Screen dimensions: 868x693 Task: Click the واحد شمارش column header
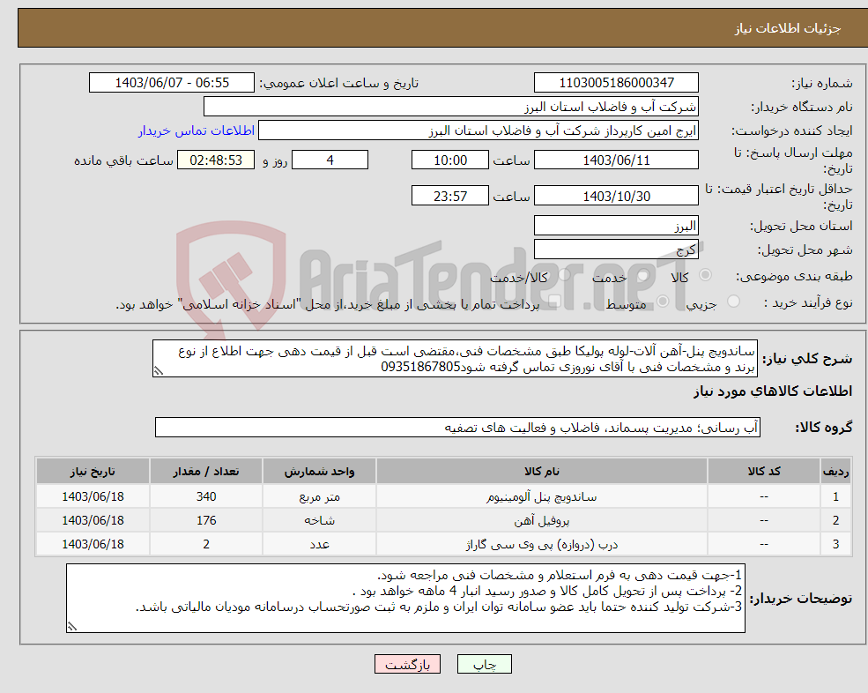pyautogui.click(x=319, y=471)
